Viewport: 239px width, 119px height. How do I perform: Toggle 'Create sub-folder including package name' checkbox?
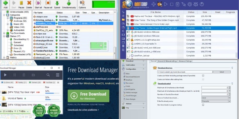tap(203, 76)
